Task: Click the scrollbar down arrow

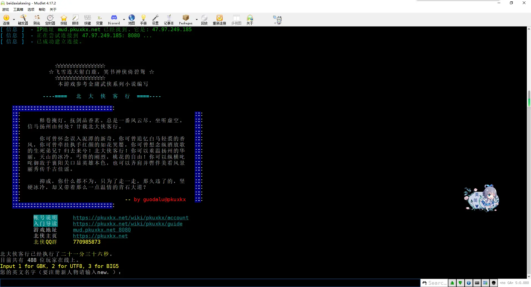Action: point(529,276)
